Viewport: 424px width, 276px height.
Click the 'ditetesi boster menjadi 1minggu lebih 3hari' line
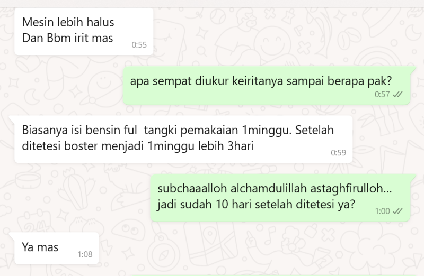pyautogui.click(x=138, y=146)
